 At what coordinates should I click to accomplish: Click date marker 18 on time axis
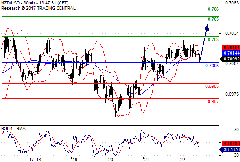pyautogui.click(x=39, y=160)
